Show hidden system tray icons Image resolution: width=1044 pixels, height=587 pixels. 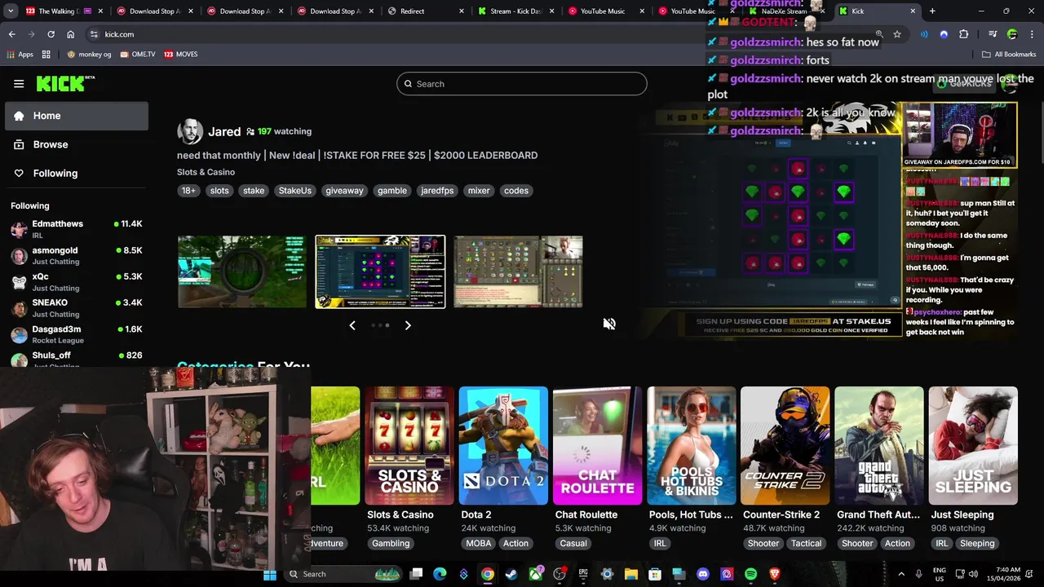901,574
